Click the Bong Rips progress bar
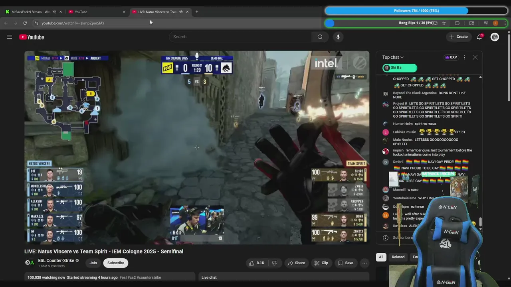 tap(416, 23)
